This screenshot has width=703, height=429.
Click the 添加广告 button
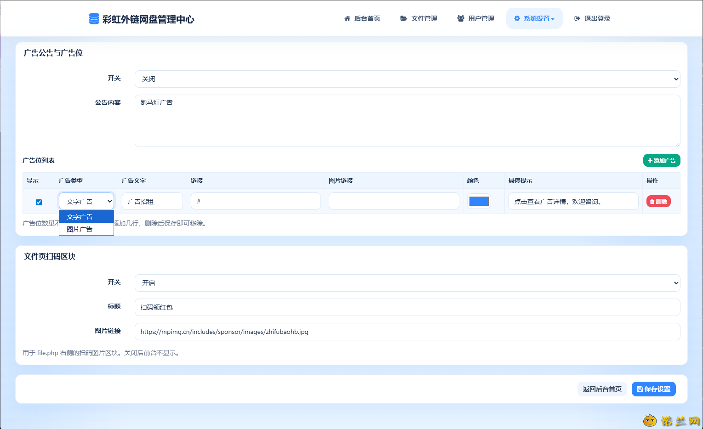pos(662,160)
